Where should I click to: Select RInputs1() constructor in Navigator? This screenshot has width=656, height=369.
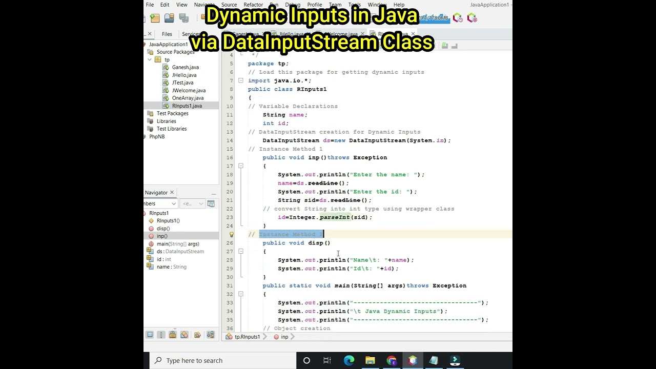tap(168, 221)
